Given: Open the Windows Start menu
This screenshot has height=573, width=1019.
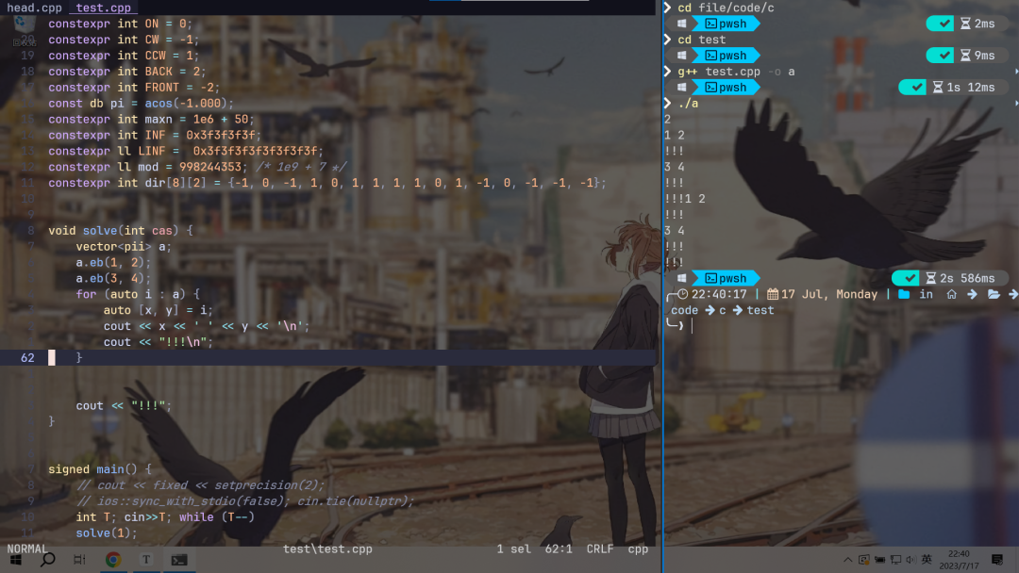Looking at the screenshot, I should point(16,560).
